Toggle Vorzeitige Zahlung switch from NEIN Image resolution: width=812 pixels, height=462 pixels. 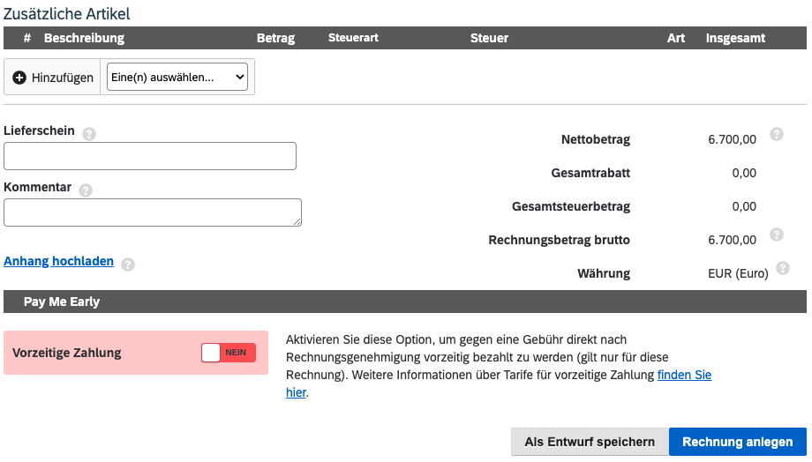(229, 353)
